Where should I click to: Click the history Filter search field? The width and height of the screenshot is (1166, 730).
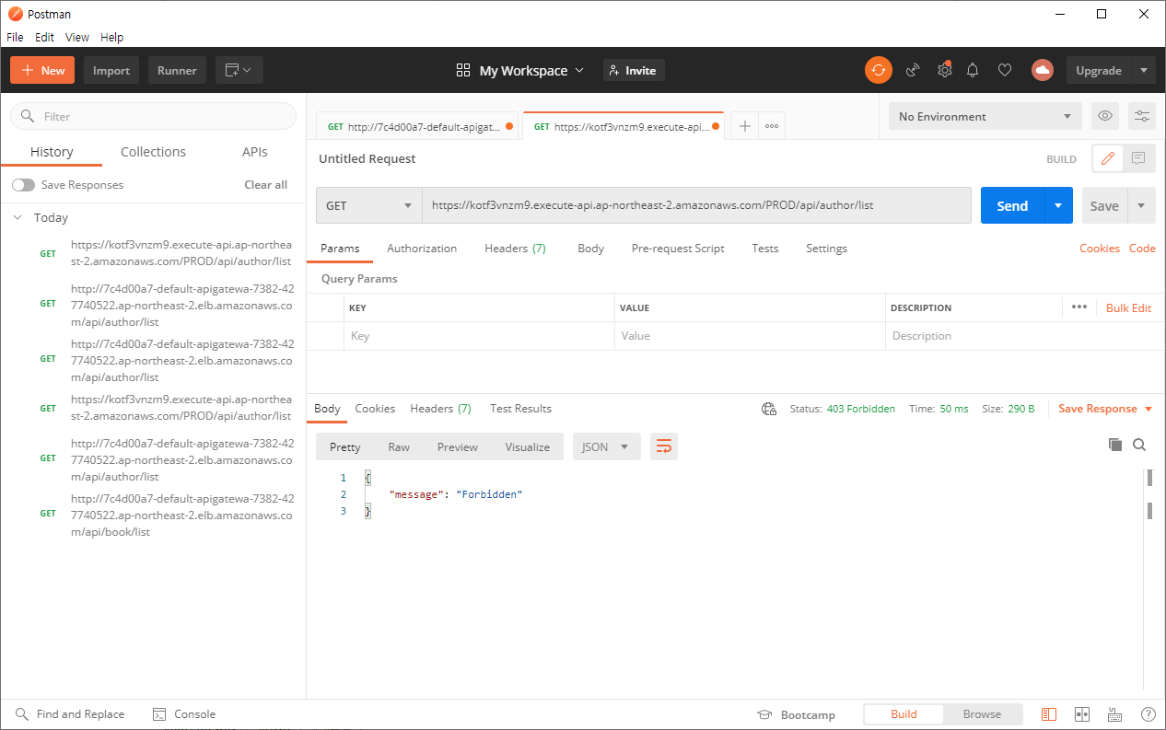(x=153, y=116)
